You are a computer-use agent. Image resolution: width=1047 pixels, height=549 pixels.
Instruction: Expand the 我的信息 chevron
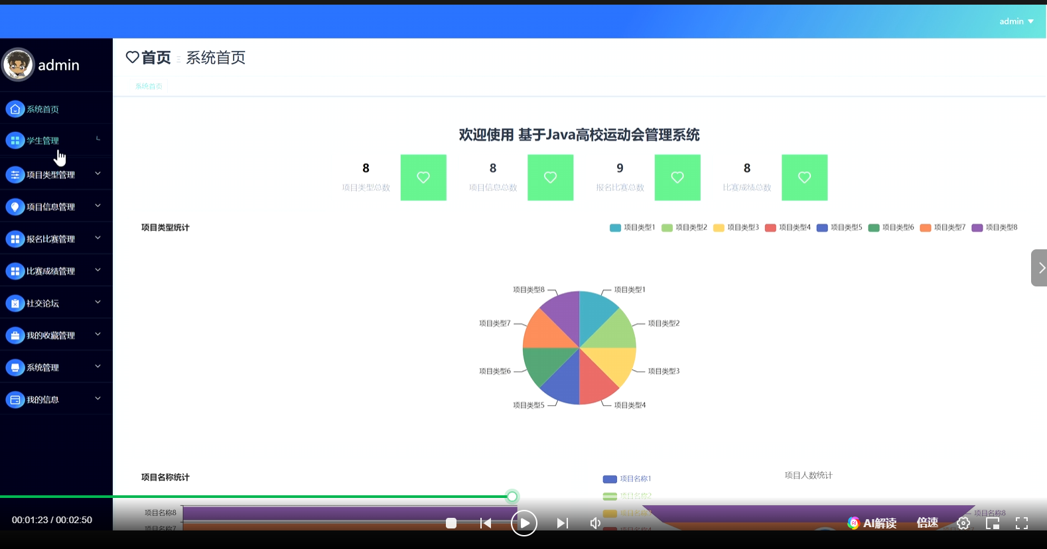tap(98, 398)
